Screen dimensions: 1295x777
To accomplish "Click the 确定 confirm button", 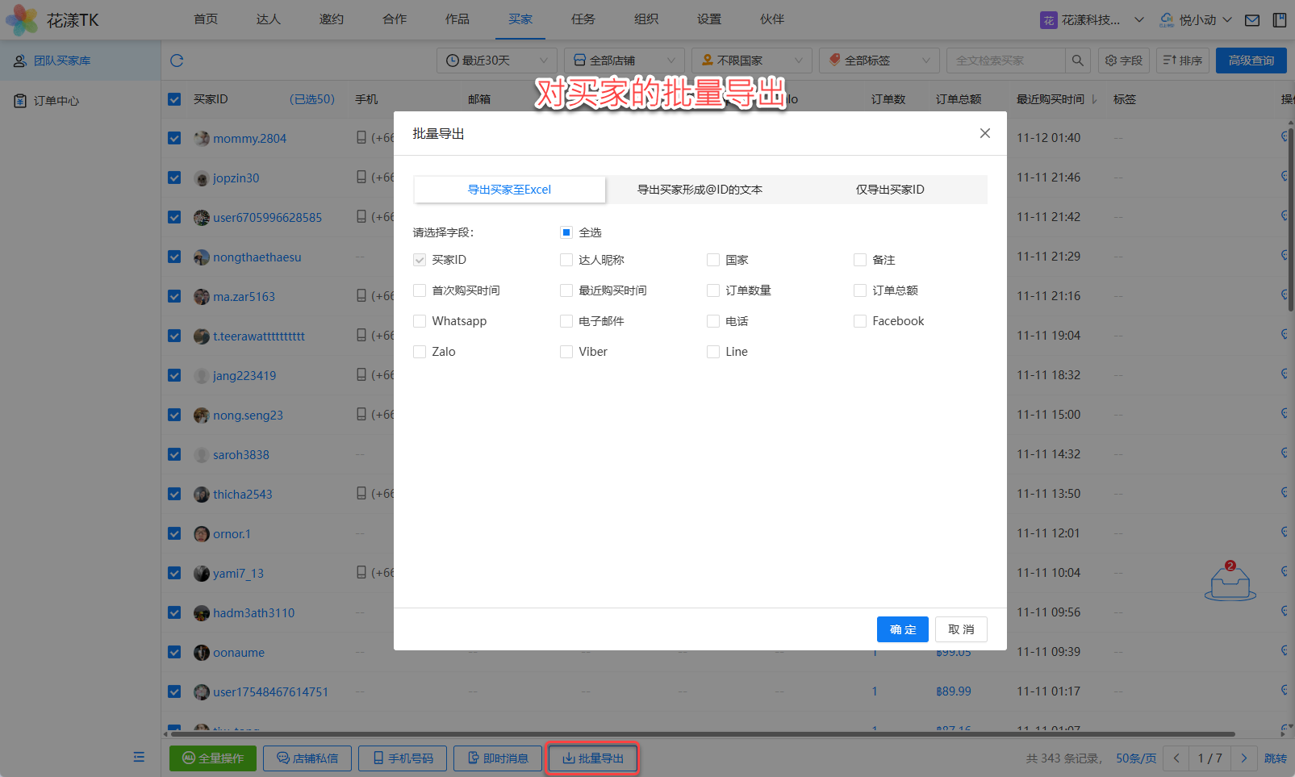I will [902, 629].
